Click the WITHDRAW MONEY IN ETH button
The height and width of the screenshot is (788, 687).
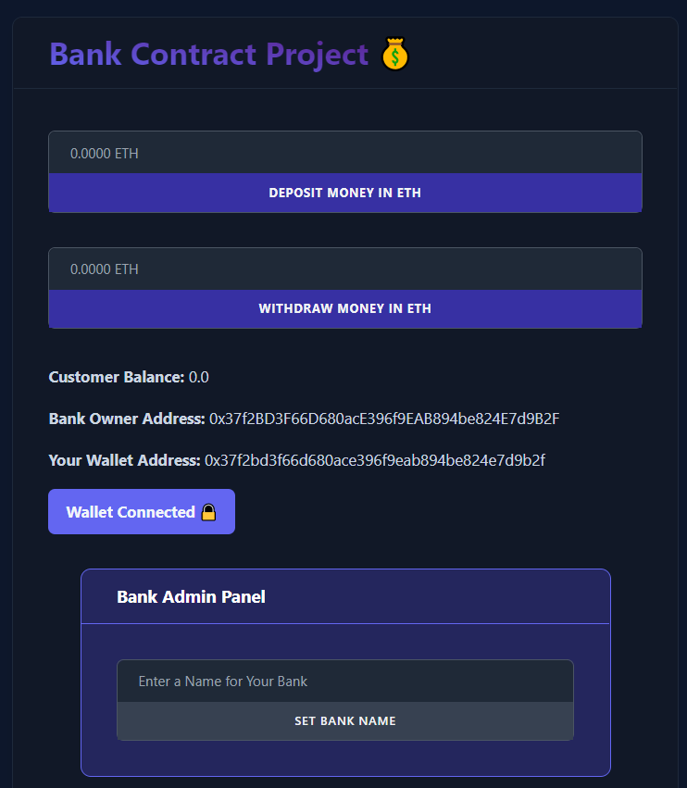[344, 309]
